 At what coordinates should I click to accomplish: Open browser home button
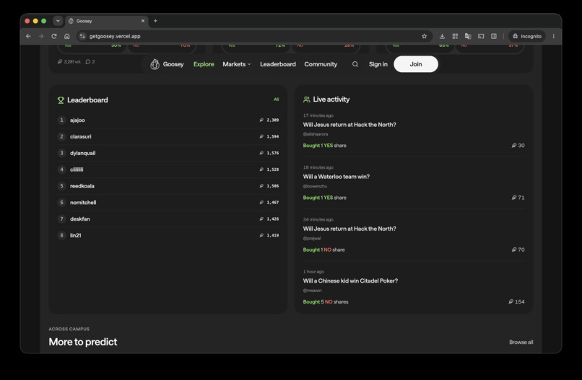pos(67,36)
